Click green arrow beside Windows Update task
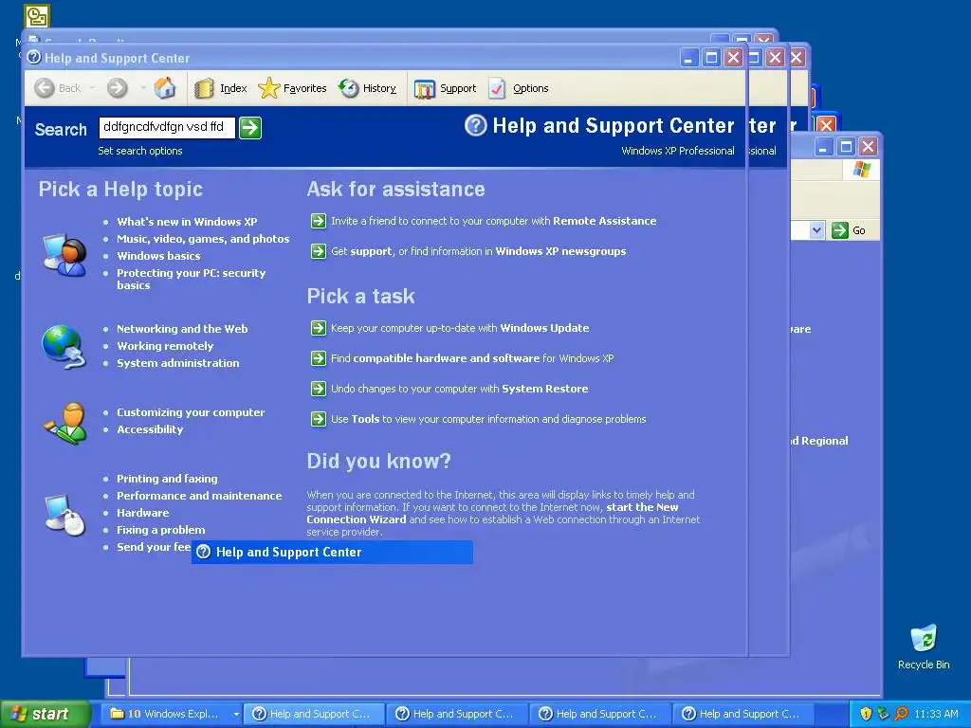The height and width of the screenshot is (728, 971). pos(319,328)
